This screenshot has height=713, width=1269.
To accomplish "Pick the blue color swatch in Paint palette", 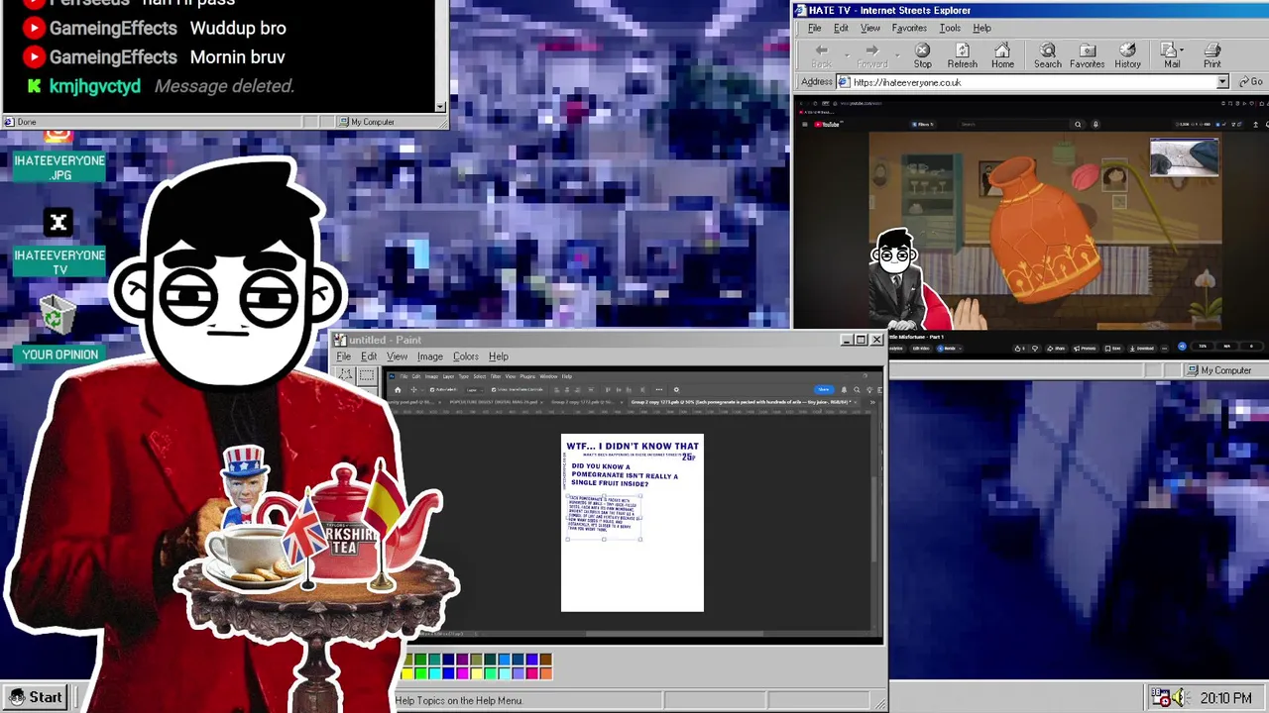I will (448, 673).
